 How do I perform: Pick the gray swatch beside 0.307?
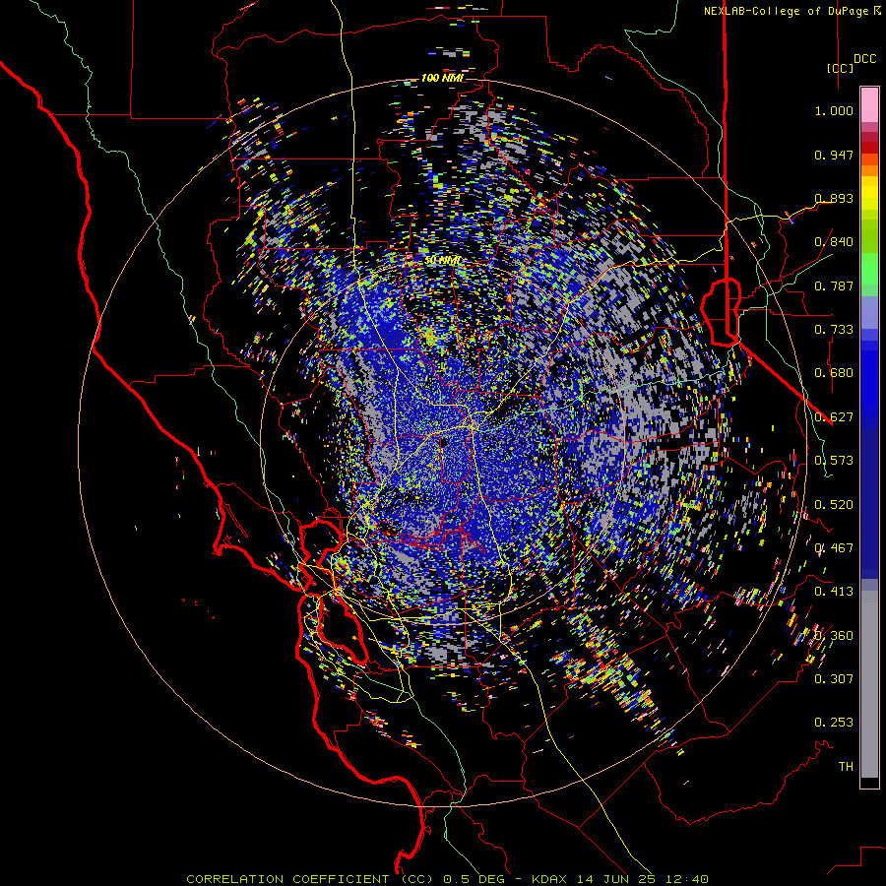869,684
